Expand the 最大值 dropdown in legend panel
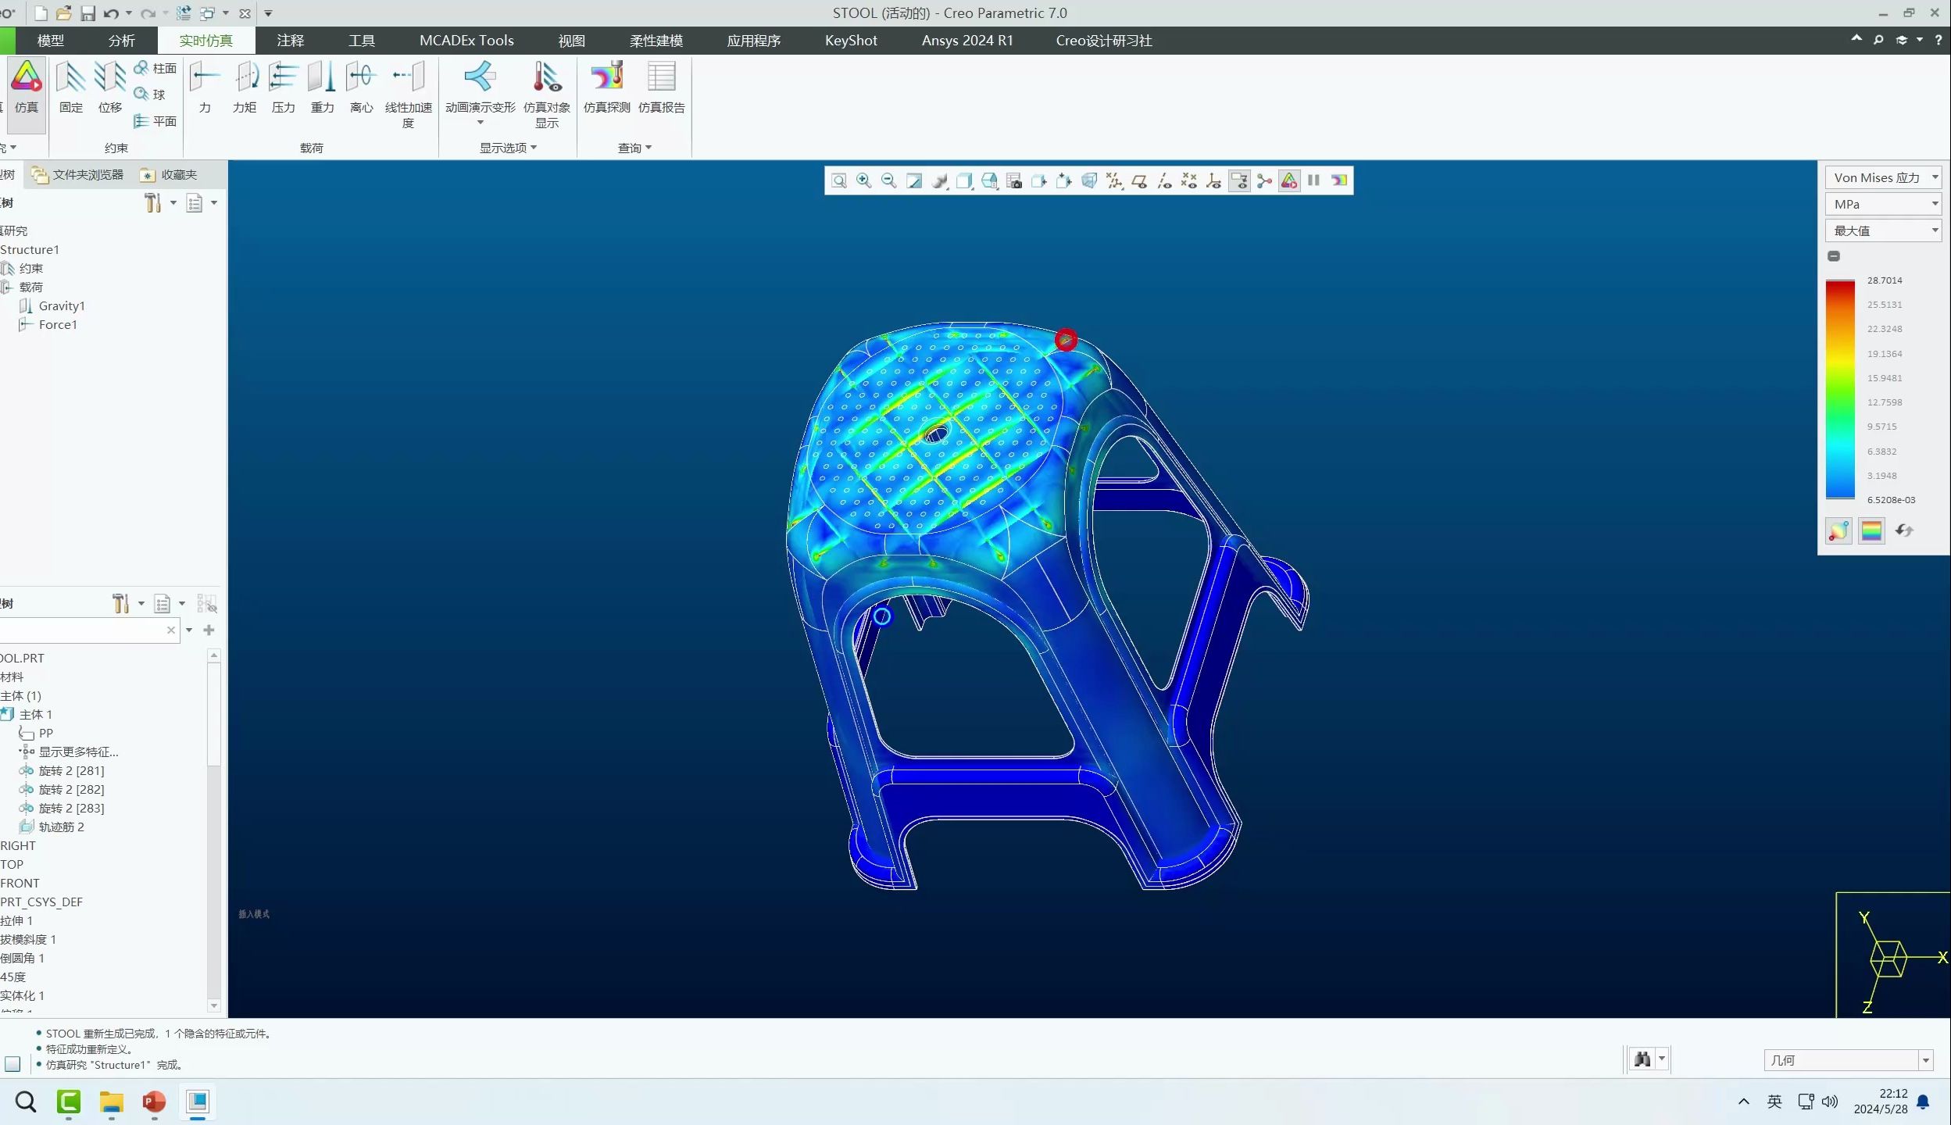The height and width of the screenshot is (1125, 1951). tap(1883, 230)
